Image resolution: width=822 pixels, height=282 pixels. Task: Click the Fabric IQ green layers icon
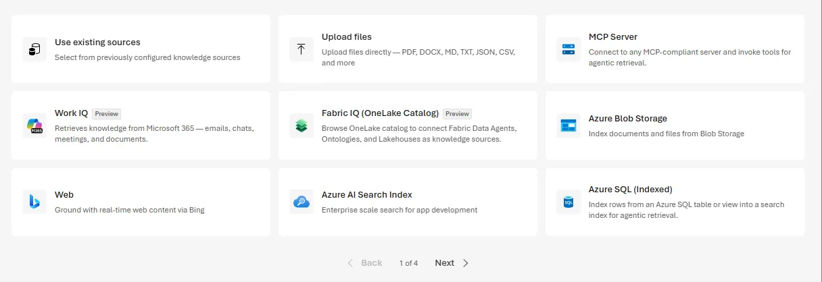(x=301, y=125)
